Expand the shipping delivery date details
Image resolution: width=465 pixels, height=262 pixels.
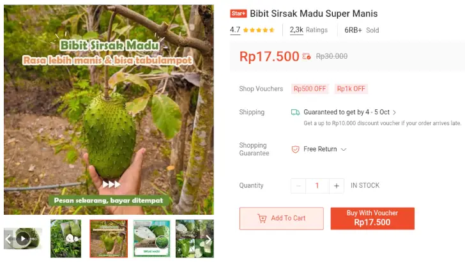395,112
